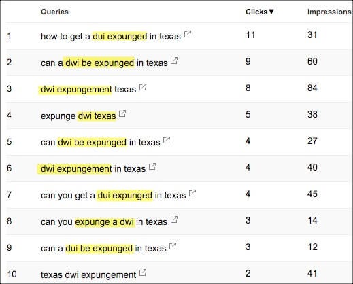Screen dimensions: 353x284
Task: Click external link icon for 'can dwi be expunged in texas'
Action: coord(167,140)
